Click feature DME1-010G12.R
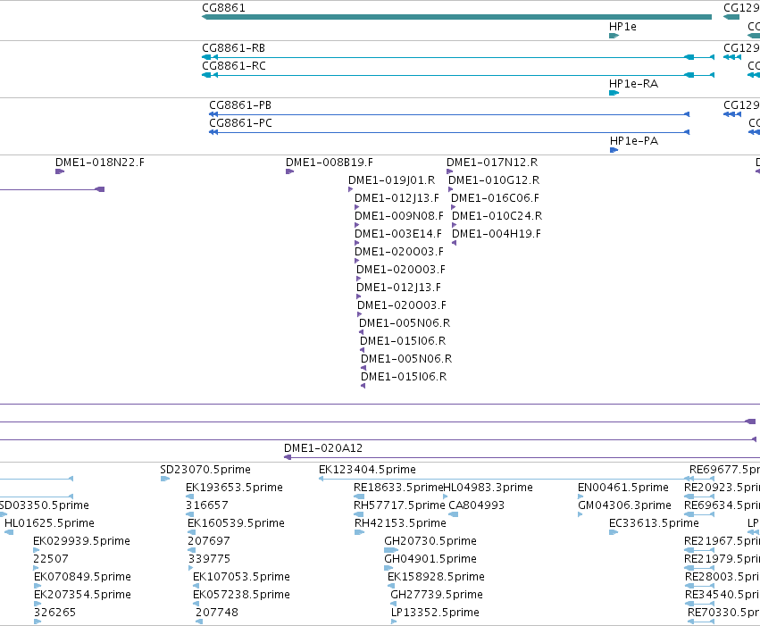760x626 pixels. point(494,180)
